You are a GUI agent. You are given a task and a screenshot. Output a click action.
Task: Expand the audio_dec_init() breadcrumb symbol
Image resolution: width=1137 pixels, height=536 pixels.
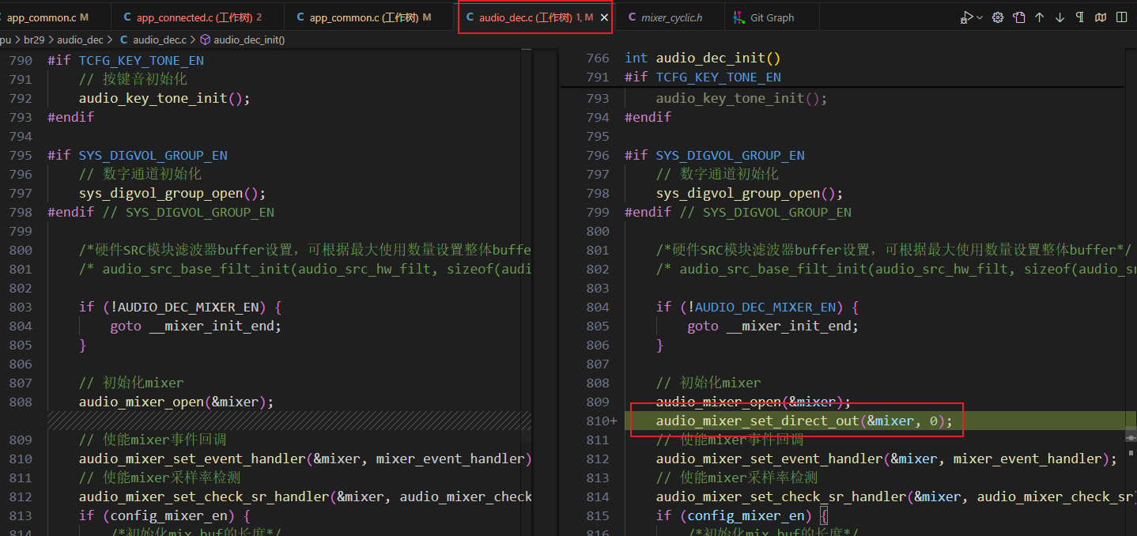pyautogui.click(x=243, y=40)
